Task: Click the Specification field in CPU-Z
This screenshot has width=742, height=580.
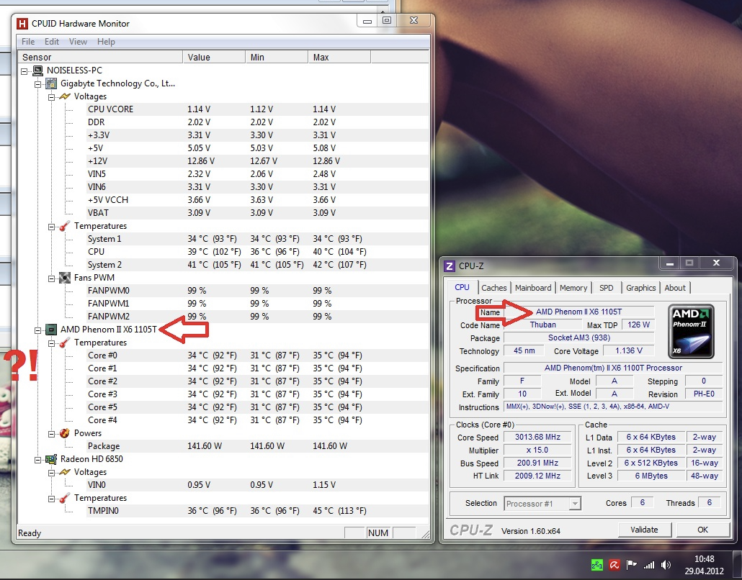Action: 613,368
